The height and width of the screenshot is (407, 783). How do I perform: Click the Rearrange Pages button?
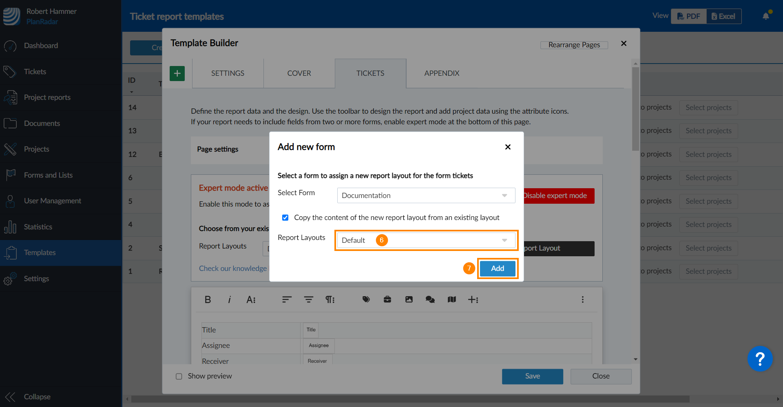pyautogui.click(x=574, y=45)
